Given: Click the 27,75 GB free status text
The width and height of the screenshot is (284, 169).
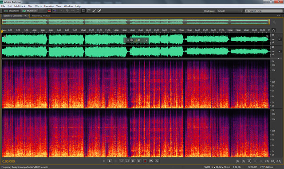Looking at the screenshot, I should (x=267, y=167).
